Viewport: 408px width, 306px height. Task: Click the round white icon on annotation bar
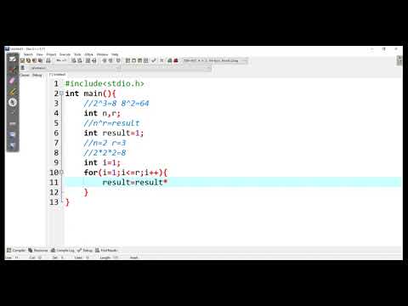12,102
